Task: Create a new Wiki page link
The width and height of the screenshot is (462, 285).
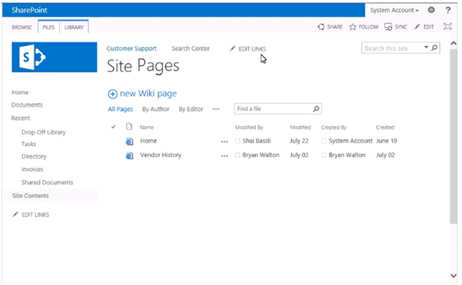Action: click(x=148, y=94)
